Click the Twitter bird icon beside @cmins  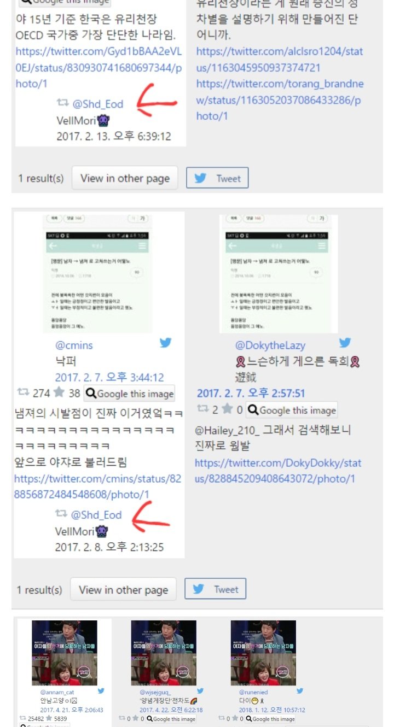pyautogui.click(x=165, y=343)
